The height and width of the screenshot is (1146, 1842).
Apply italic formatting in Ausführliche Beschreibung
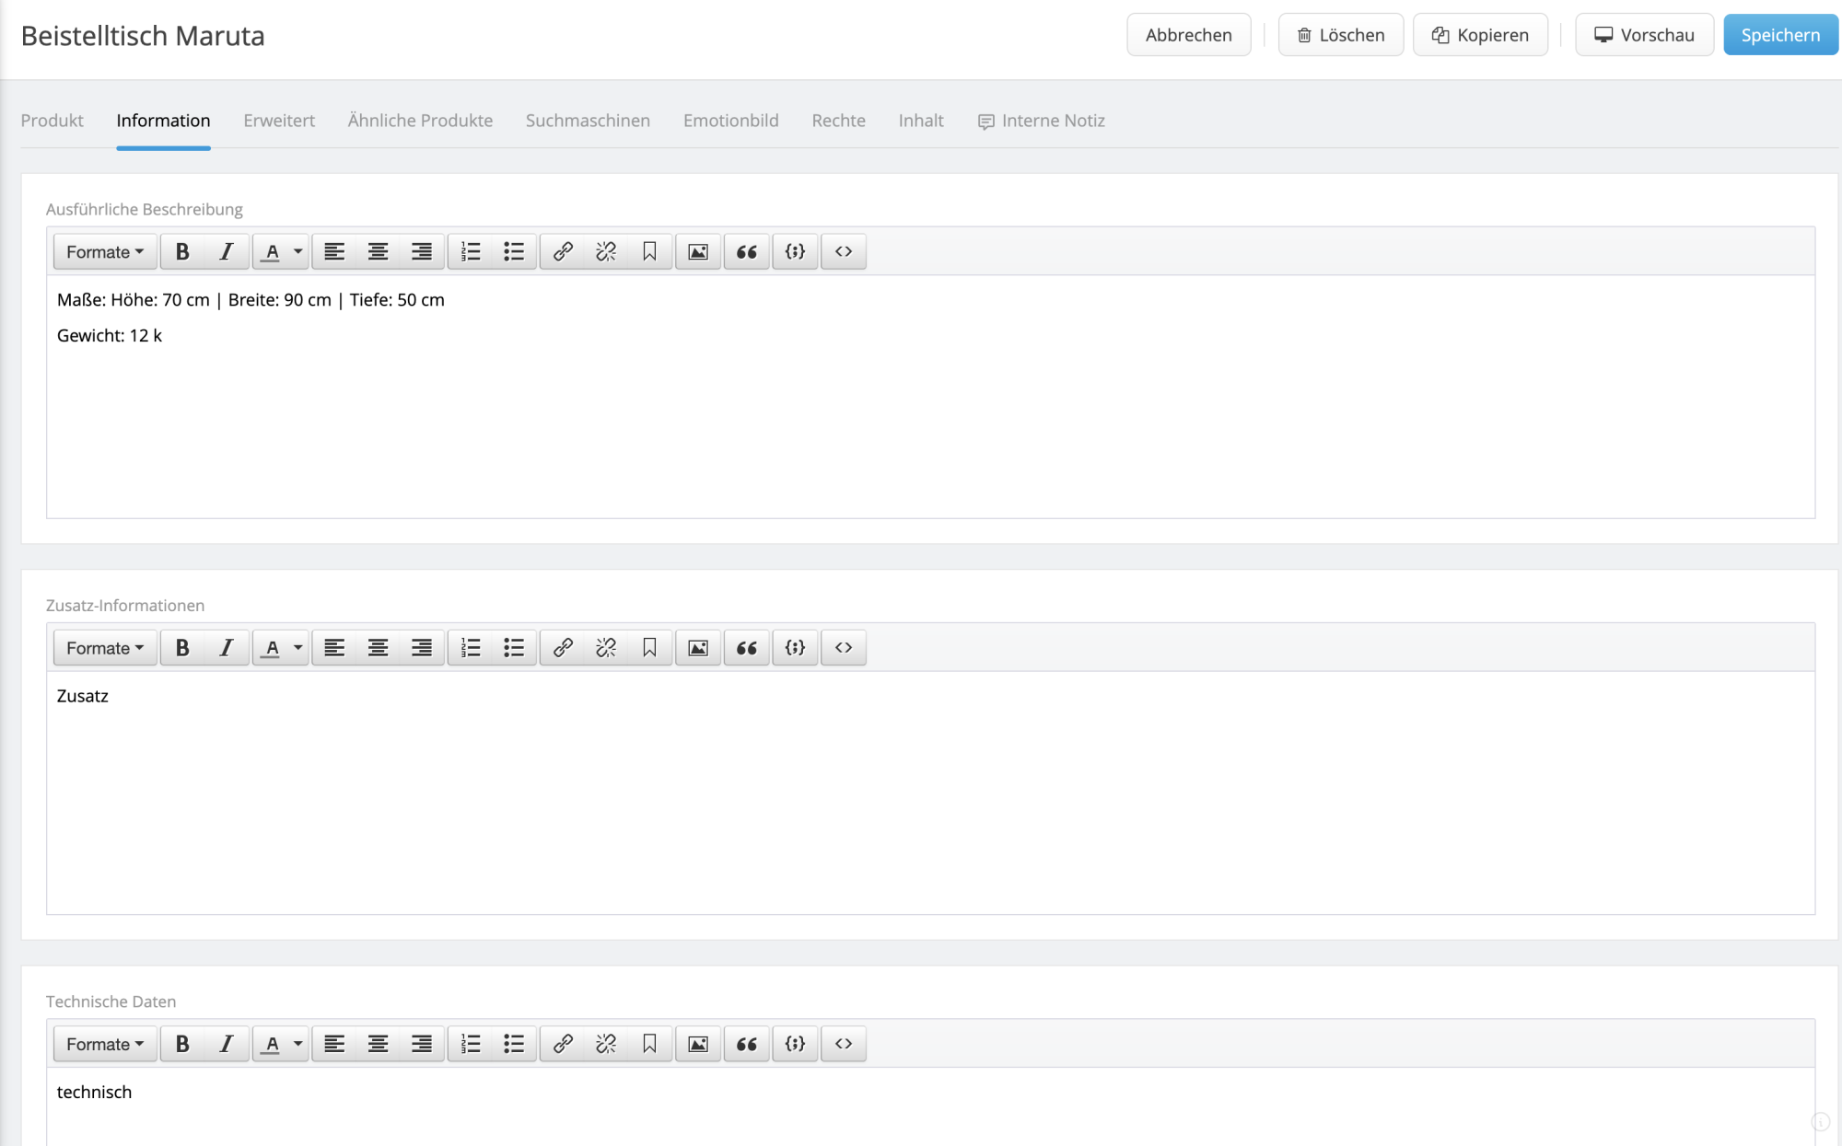[226, 251]
